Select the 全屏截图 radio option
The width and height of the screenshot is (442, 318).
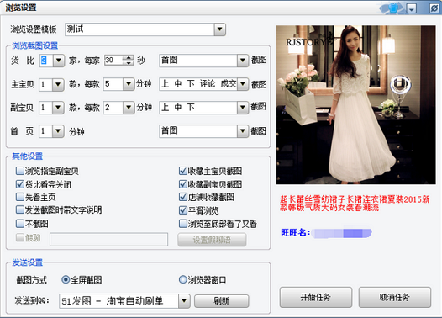(x=66, y=279)
